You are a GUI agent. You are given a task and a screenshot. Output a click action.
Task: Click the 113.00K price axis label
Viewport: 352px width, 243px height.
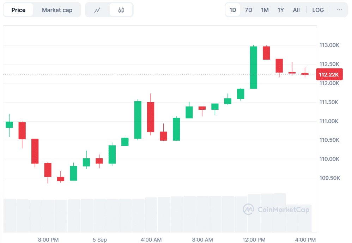tap(329, 45)
